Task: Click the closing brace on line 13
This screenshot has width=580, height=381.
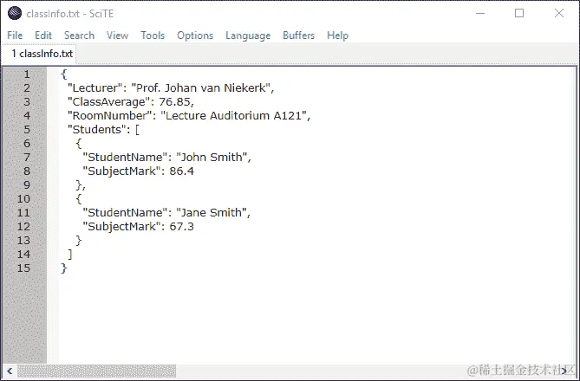Action: click(78, 241)
